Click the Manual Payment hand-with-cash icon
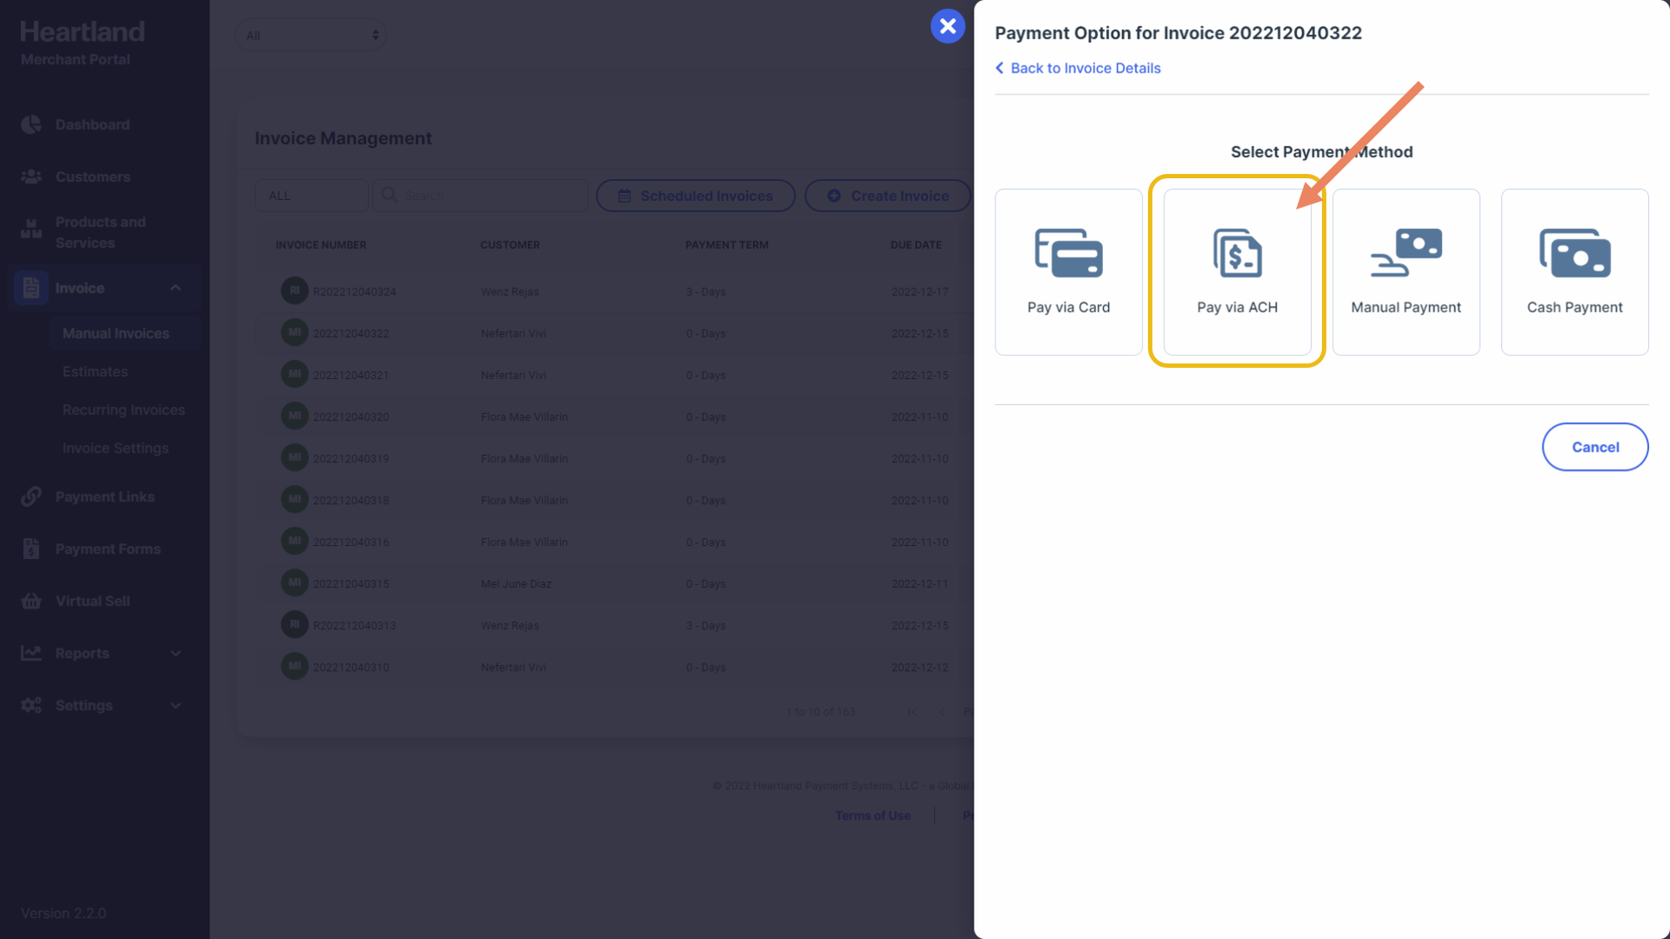The width and height of the screenshot is (1670, 939). click(x=1406, y=253)
